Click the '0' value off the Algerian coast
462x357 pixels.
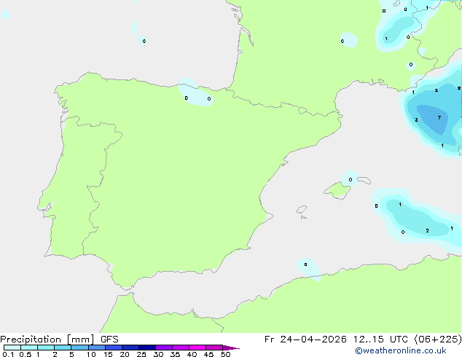tap(305, 264)
